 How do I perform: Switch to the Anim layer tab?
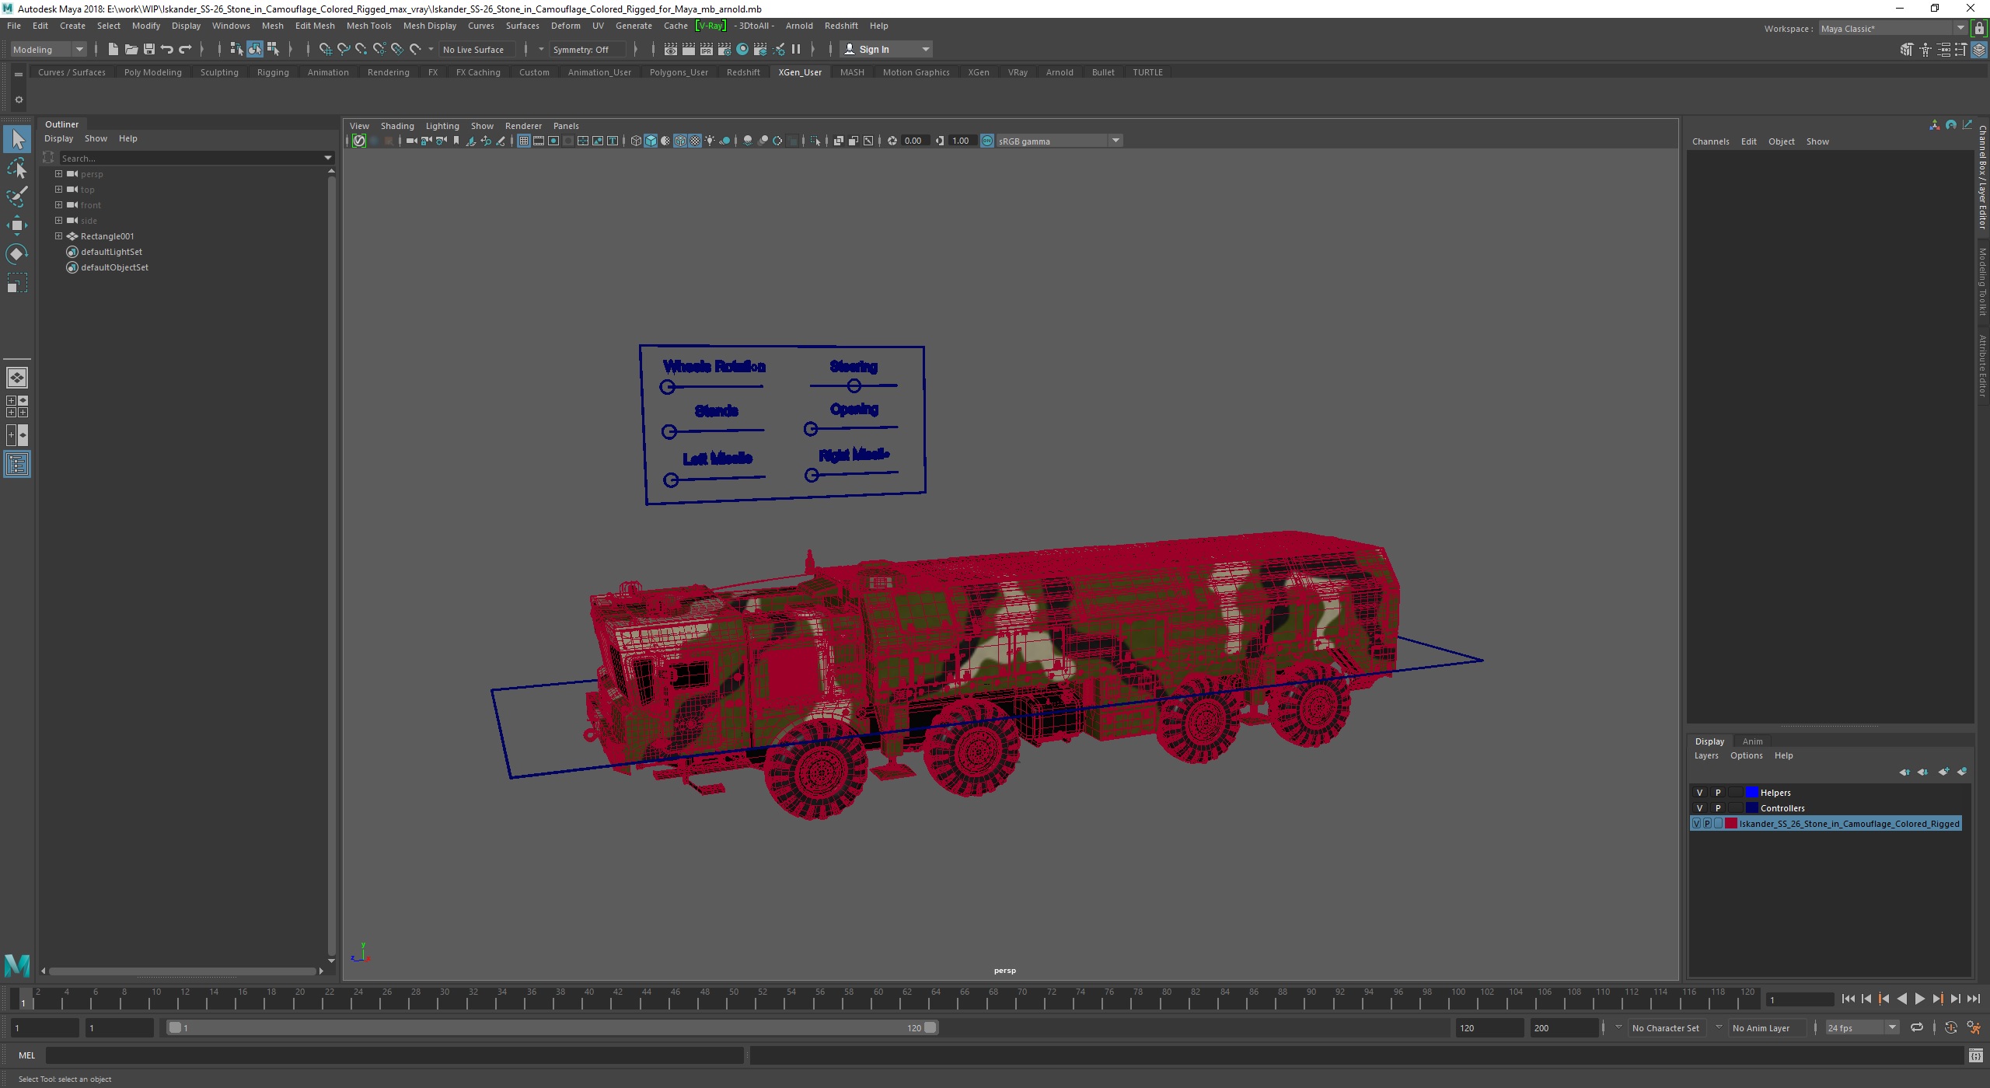coord(1752,741)
